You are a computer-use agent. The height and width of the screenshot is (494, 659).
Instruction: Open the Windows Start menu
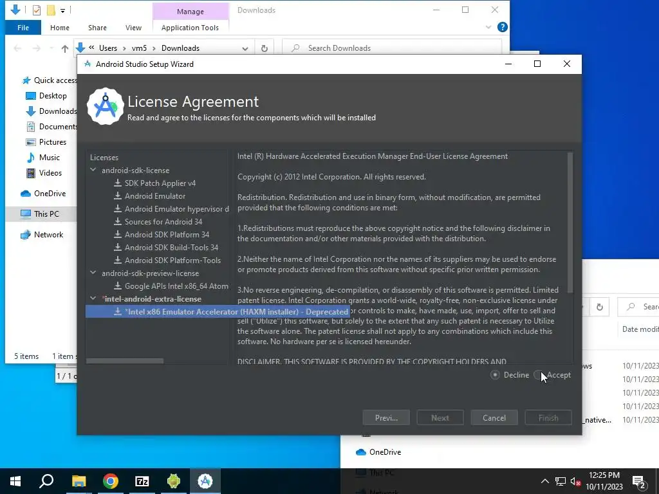[15, 481]
